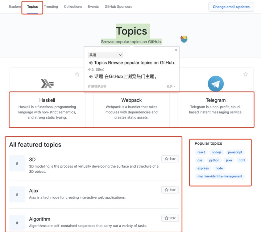
Task: Click the highlighted Topics page heading
Action: [x=131, y=31]
